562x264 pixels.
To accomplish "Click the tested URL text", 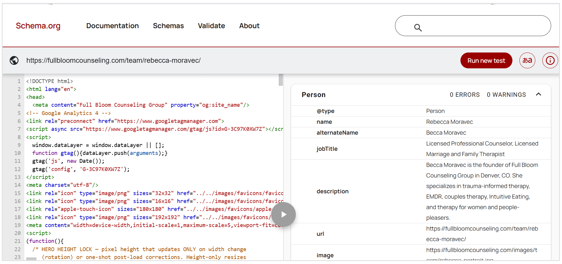I will (114, 60).
